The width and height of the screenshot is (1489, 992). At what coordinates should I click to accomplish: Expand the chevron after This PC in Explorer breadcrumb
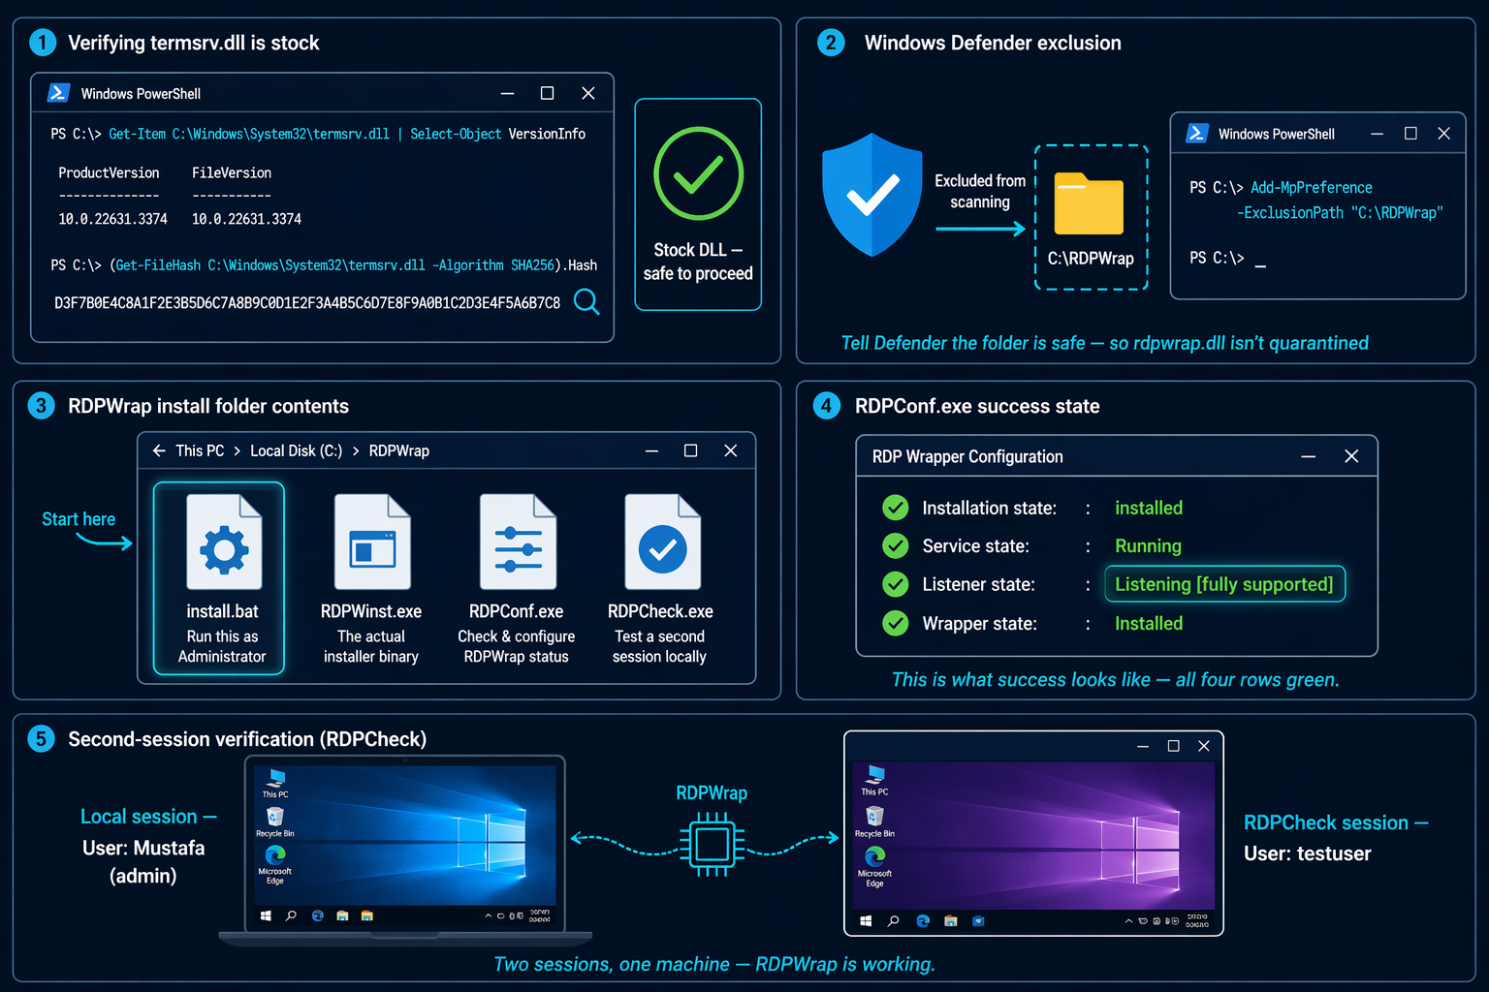(237, 450)
